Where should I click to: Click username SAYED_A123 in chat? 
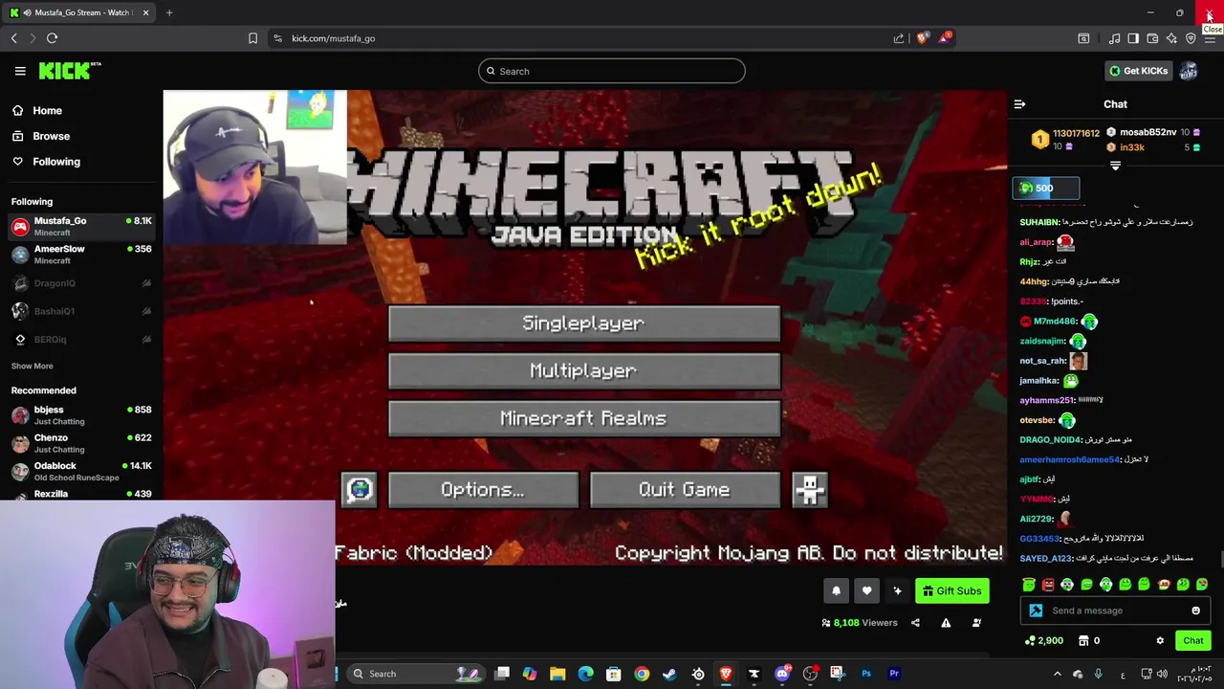tap(1046, 559)
